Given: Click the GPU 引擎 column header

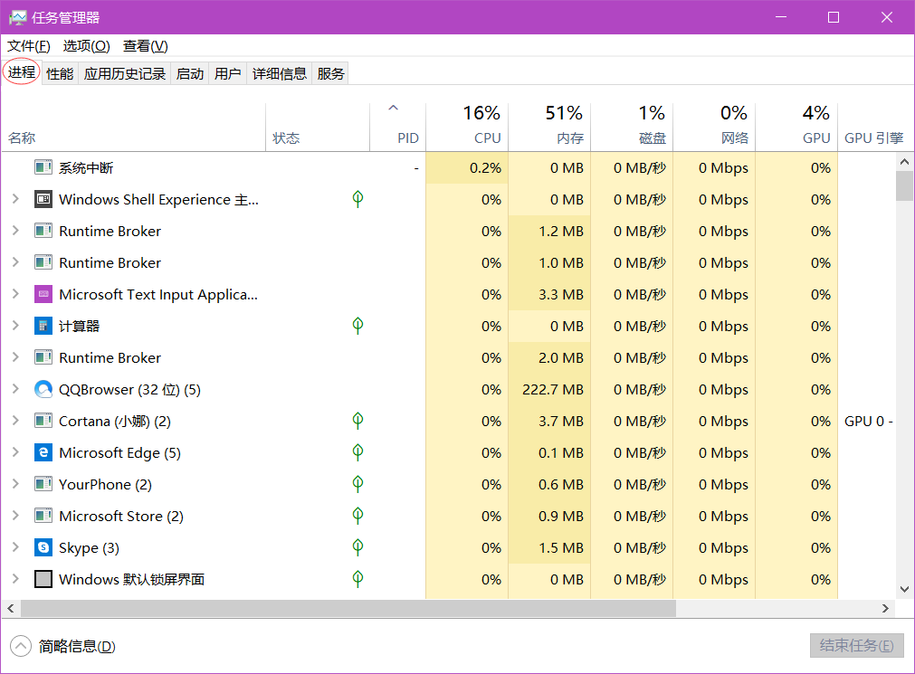Looking at the screenshot, I should [873, 128].
